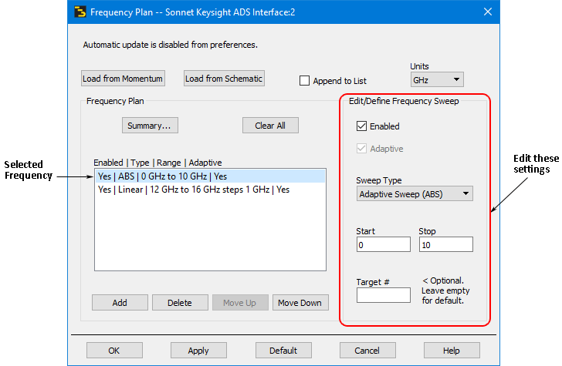
Task: Restore settings with Default button
Action: tap(283, 351)
